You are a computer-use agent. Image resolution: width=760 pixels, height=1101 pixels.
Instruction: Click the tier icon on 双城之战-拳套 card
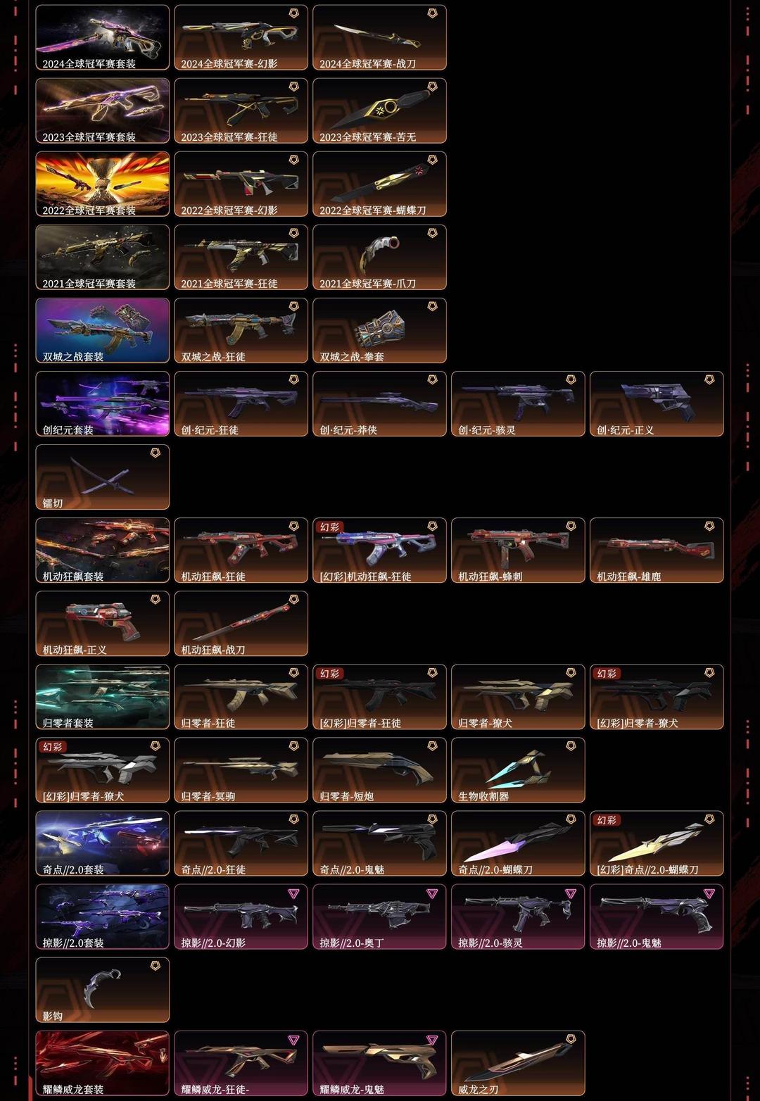click(433, 306)
